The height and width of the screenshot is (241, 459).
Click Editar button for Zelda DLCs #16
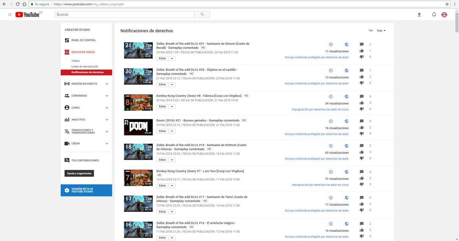163,238
